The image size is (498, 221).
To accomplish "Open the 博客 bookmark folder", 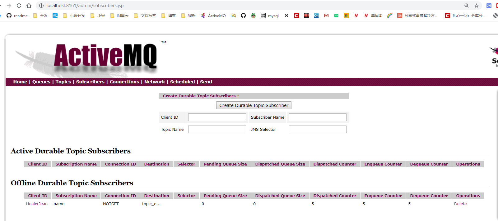I will [169, 15].
